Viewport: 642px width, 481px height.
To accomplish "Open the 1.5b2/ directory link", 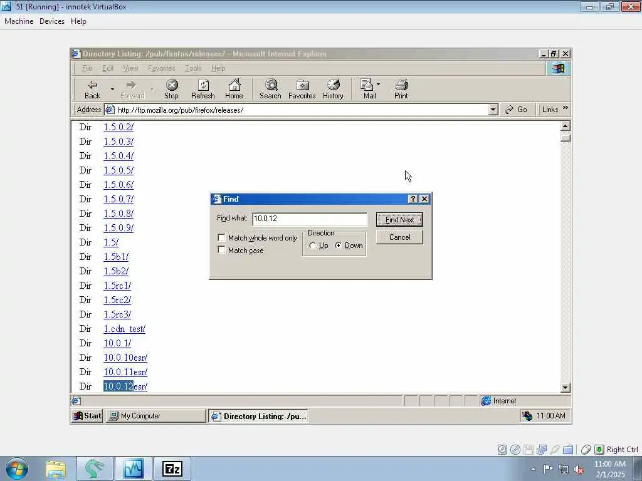I will point(116,271).
